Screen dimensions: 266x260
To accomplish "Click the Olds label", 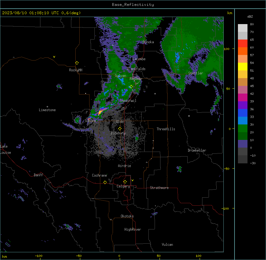I will [120, 122].
